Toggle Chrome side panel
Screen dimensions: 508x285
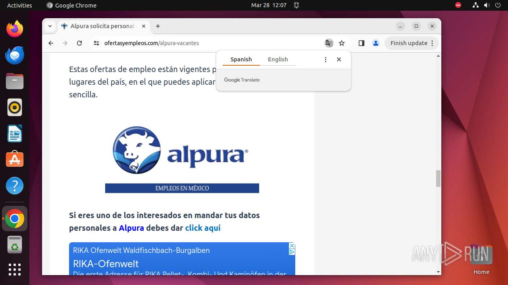361,43
